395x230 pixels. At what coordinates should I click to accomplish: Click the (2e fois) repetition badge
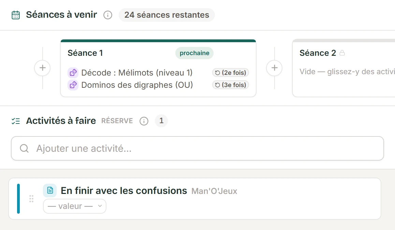pos(231,73)
